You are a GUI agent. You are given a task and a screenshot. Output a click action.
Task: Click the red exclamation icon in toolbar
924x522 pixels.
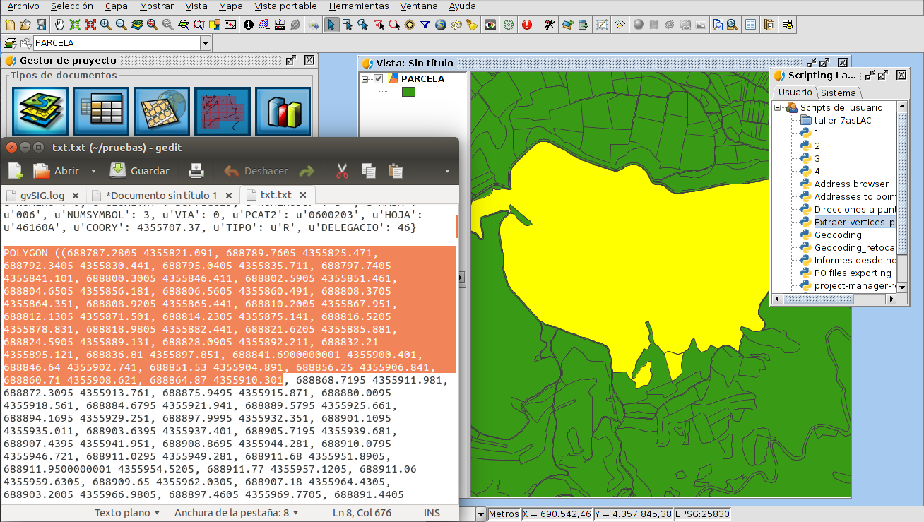point(527,25)
